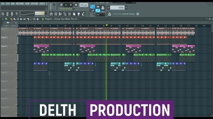Select the playlist Delete tool
Viewport: 213px width, 119px height.
(18, 19)
